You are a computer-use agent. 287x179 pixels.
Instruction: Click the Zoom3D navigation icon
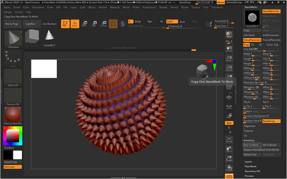229,158
